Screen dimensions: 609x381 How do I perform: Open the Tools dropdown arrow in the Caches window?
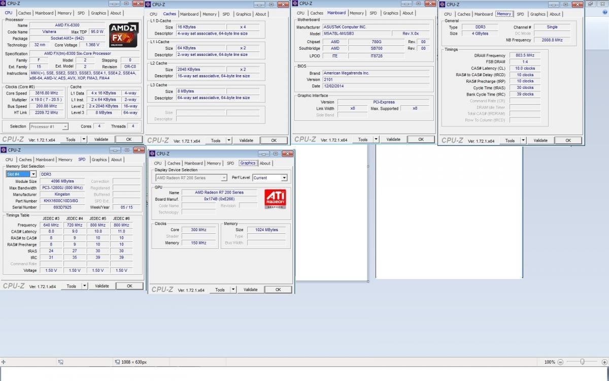coord(228,141)
